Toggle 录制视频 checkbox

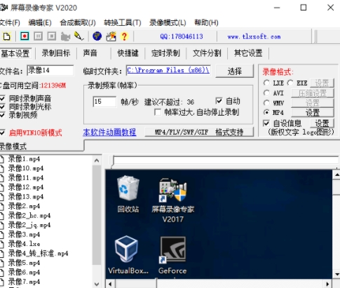click(x=2, y=115)
